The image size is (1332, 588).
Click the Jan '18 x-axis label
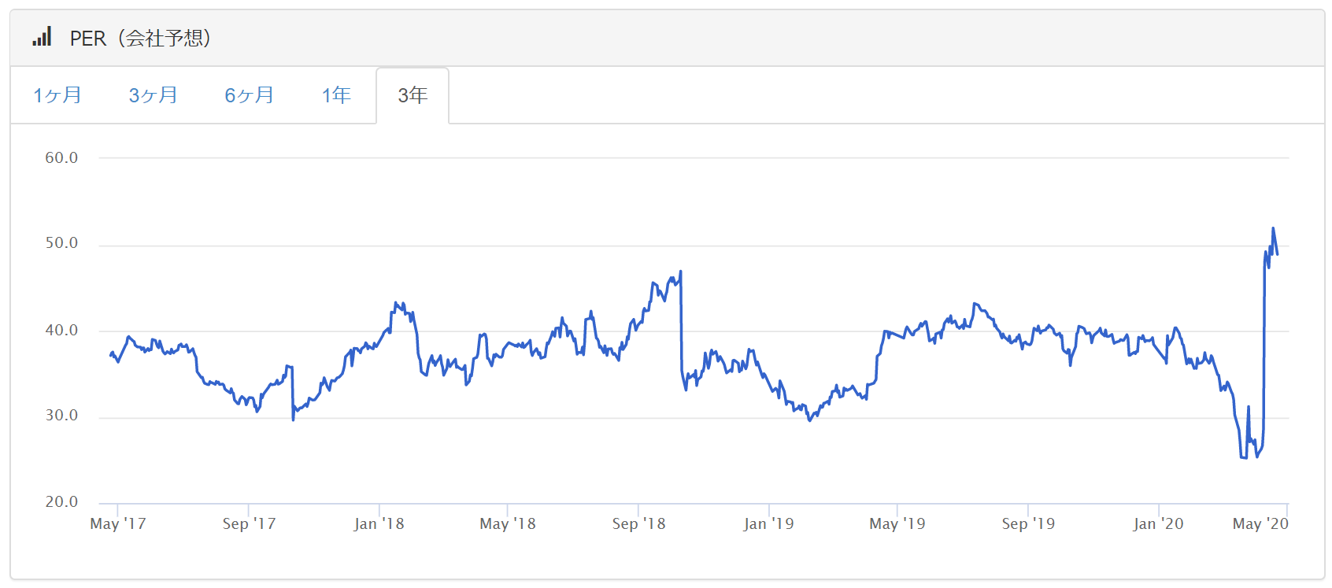click(379, 524)
